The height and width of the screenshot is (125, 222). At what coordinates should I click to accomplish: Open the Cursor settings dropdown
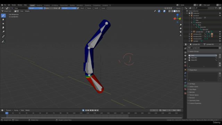pyautogui.click(x=104, y=8)
